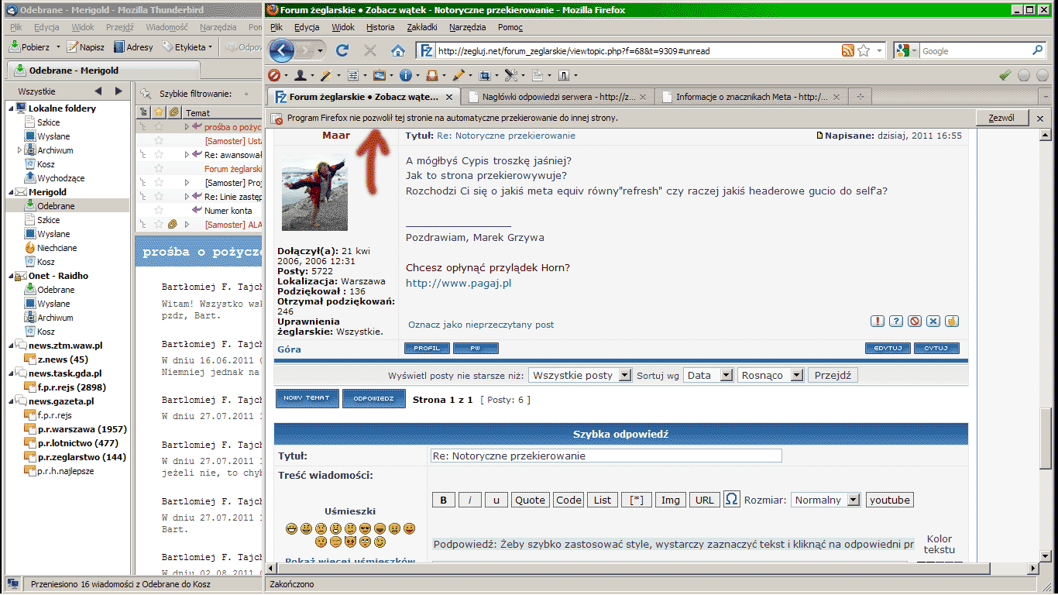1058x595 pixels.
Task: Open the CSS pencil icon on developer toolbar
Action: [x=326, y=75]
